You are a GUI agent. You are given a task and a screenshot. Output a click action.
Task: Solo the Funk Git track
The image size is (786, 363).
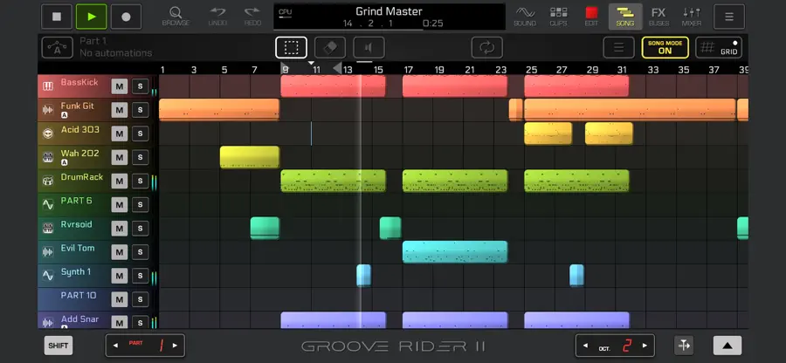tap(140, 110)
